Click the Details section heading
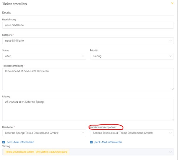 click(x=7, y=13)
